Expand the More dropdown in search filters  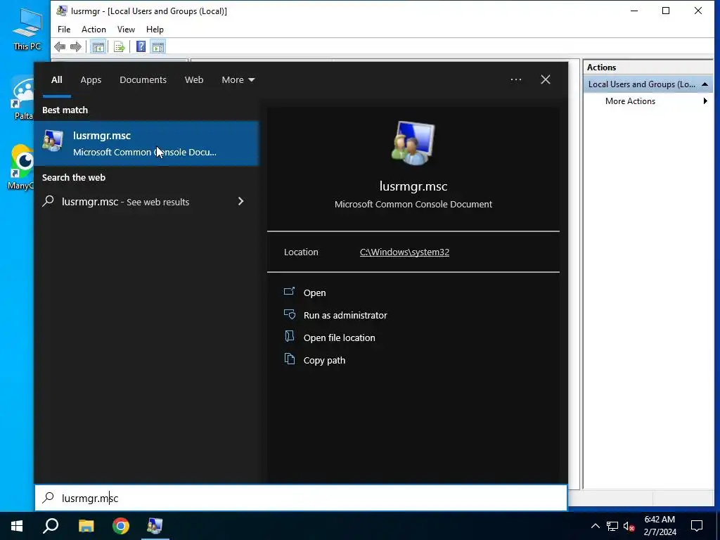point(238,80)
